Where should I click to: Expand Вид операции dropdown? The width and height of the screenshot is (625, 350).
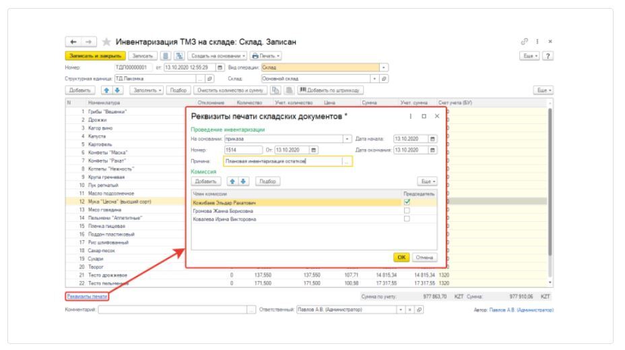click(383, 67)
